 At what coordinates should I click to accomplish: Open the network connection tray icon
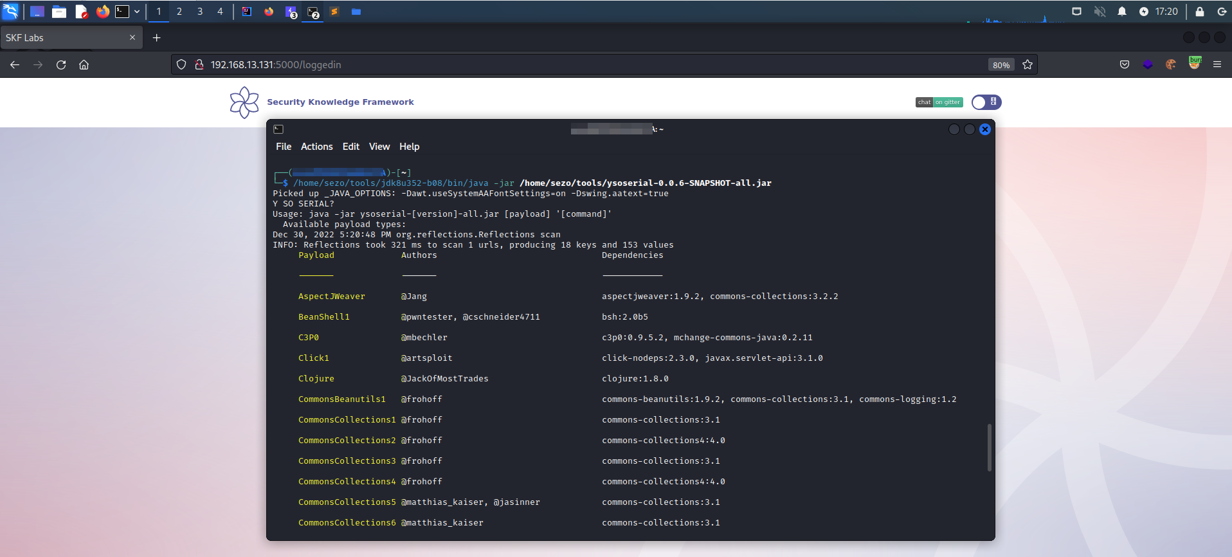point(1077,12)
